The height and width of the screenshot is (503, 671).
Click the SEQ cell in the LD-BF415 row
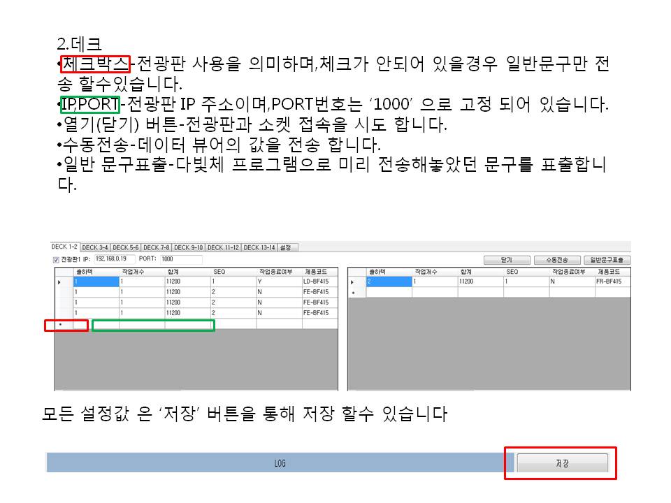(x=233, y=282)
